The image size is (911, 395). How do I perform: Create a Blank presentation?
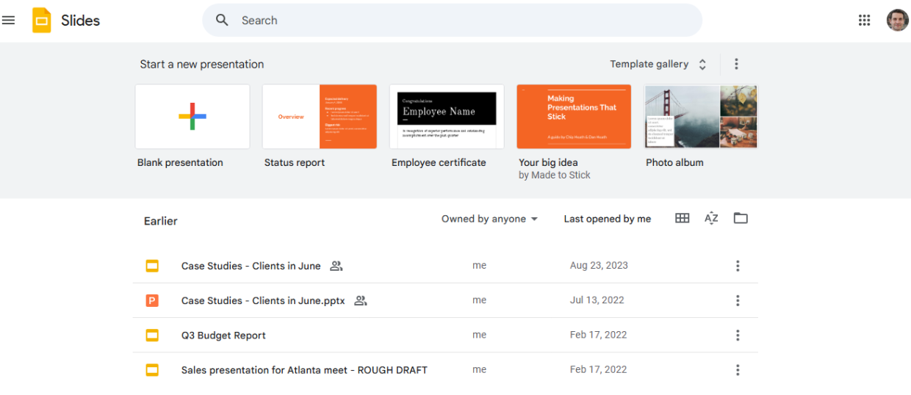(x=192, y=117)
